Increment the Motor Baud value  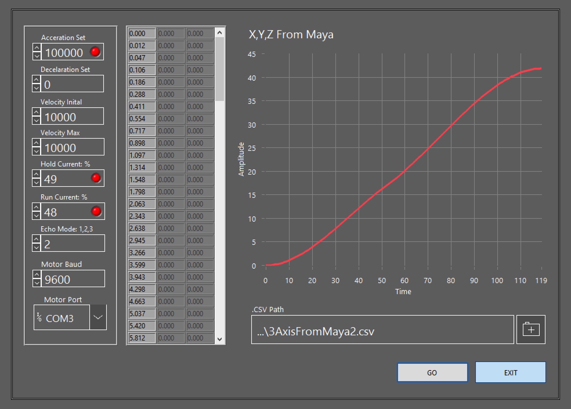coord(37,274)
